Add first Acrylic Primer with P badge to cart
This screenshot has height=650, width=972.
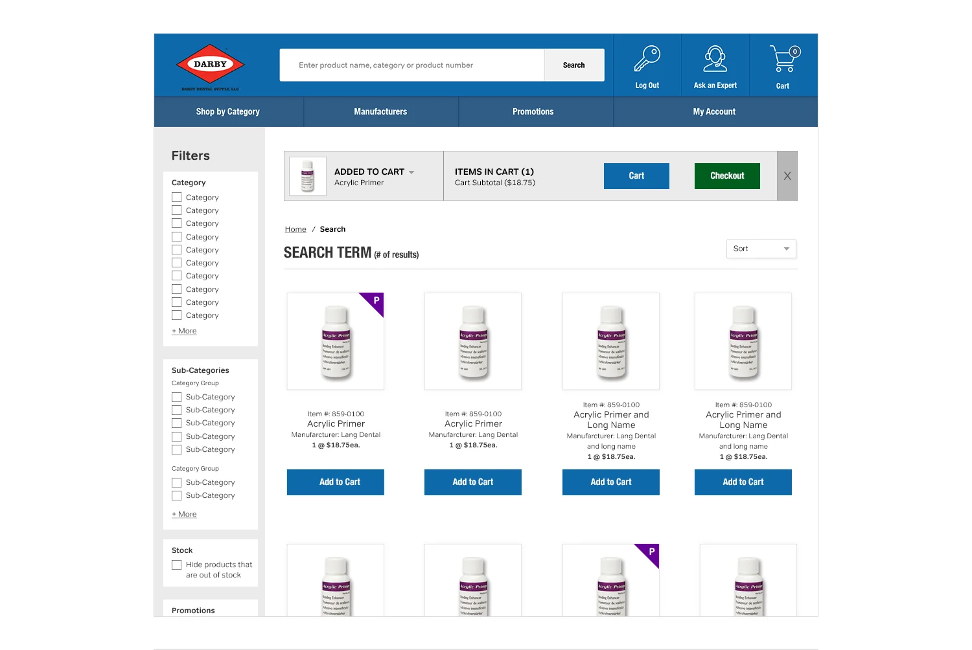point(336,482)
